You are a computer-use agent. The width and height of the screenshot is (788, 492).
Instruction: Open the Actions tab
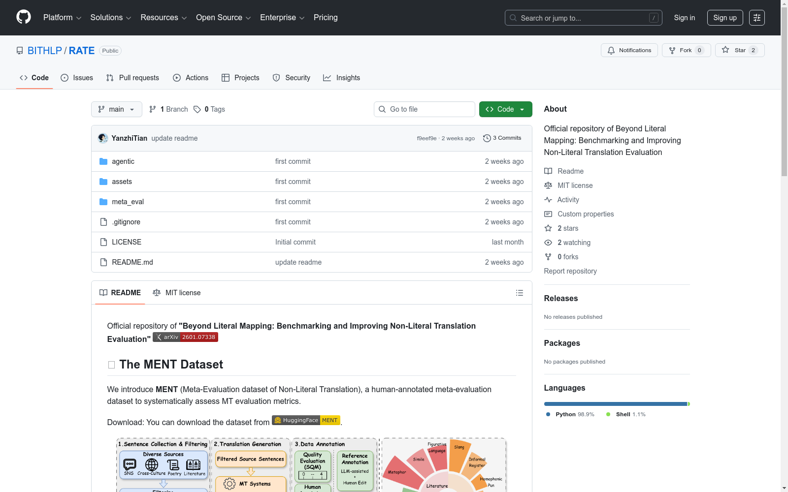pos(191,78)
